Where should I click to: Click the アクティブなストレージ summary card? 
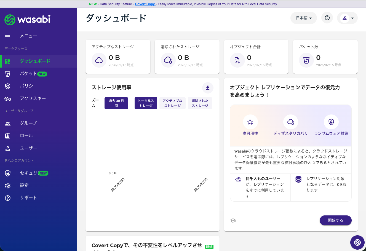pos(118,57)
